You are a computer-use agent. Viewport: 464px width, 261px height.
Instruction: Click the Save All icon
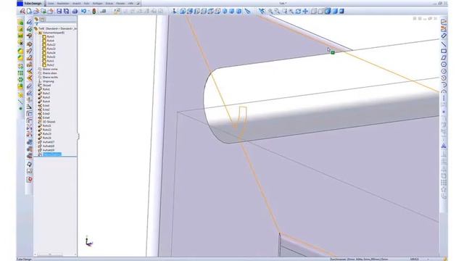click(x=66, y=12)
